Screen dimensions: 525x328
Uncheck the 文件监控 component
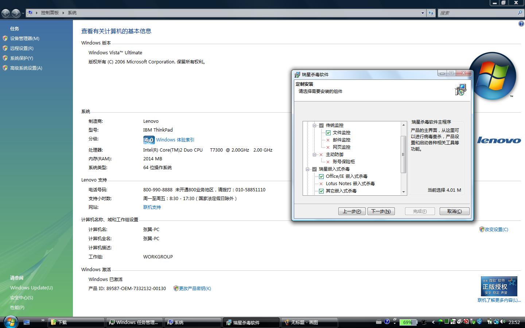(328, 133)
